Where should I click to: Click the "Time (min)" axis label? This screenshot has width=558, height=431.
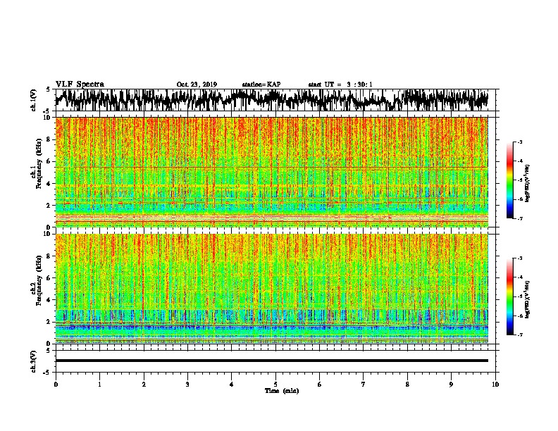[x=282, y=391]
